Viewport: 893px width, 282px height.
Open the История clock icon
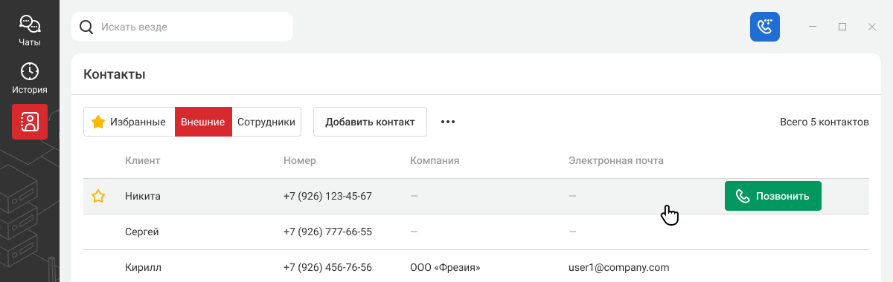30,71
